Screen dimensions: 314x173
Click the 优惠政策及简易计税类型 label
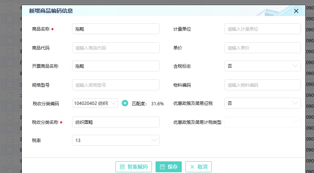(197, 122)
